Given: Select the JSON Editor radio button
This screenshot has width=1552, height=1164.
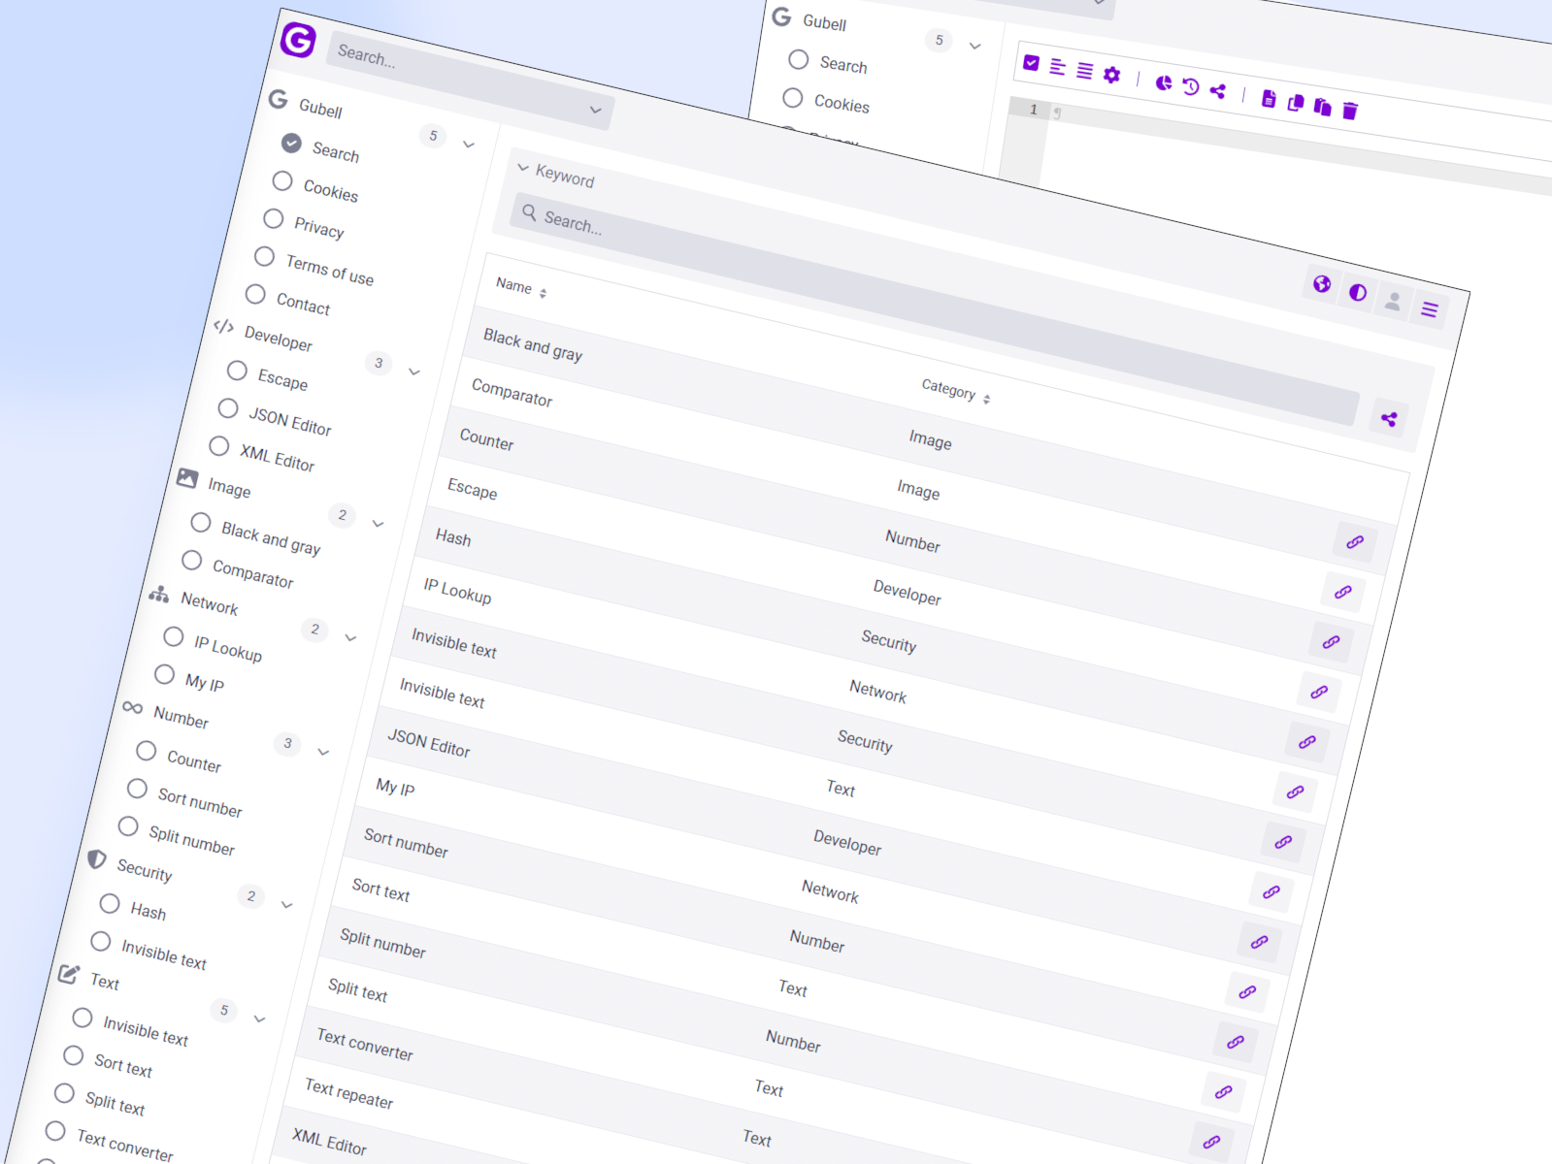Looking at the screenshot, I should point(228,408).
